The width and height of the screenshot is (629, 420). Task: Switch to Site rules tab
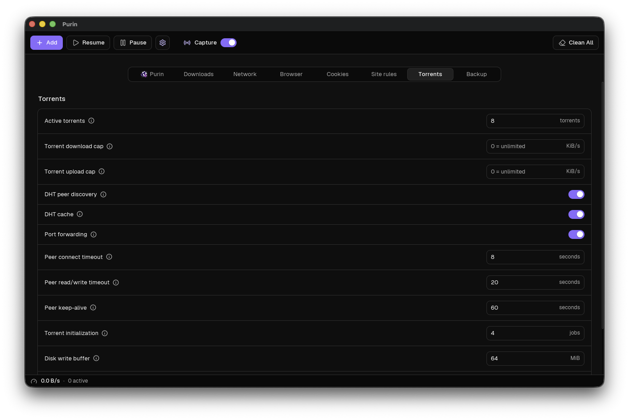coord(384,74)
